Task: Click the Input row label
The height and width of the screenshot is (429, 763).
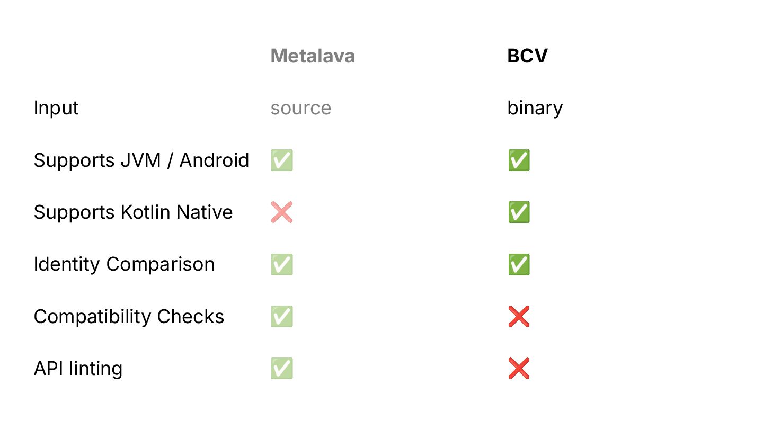Action: click(x=56, y=108)
